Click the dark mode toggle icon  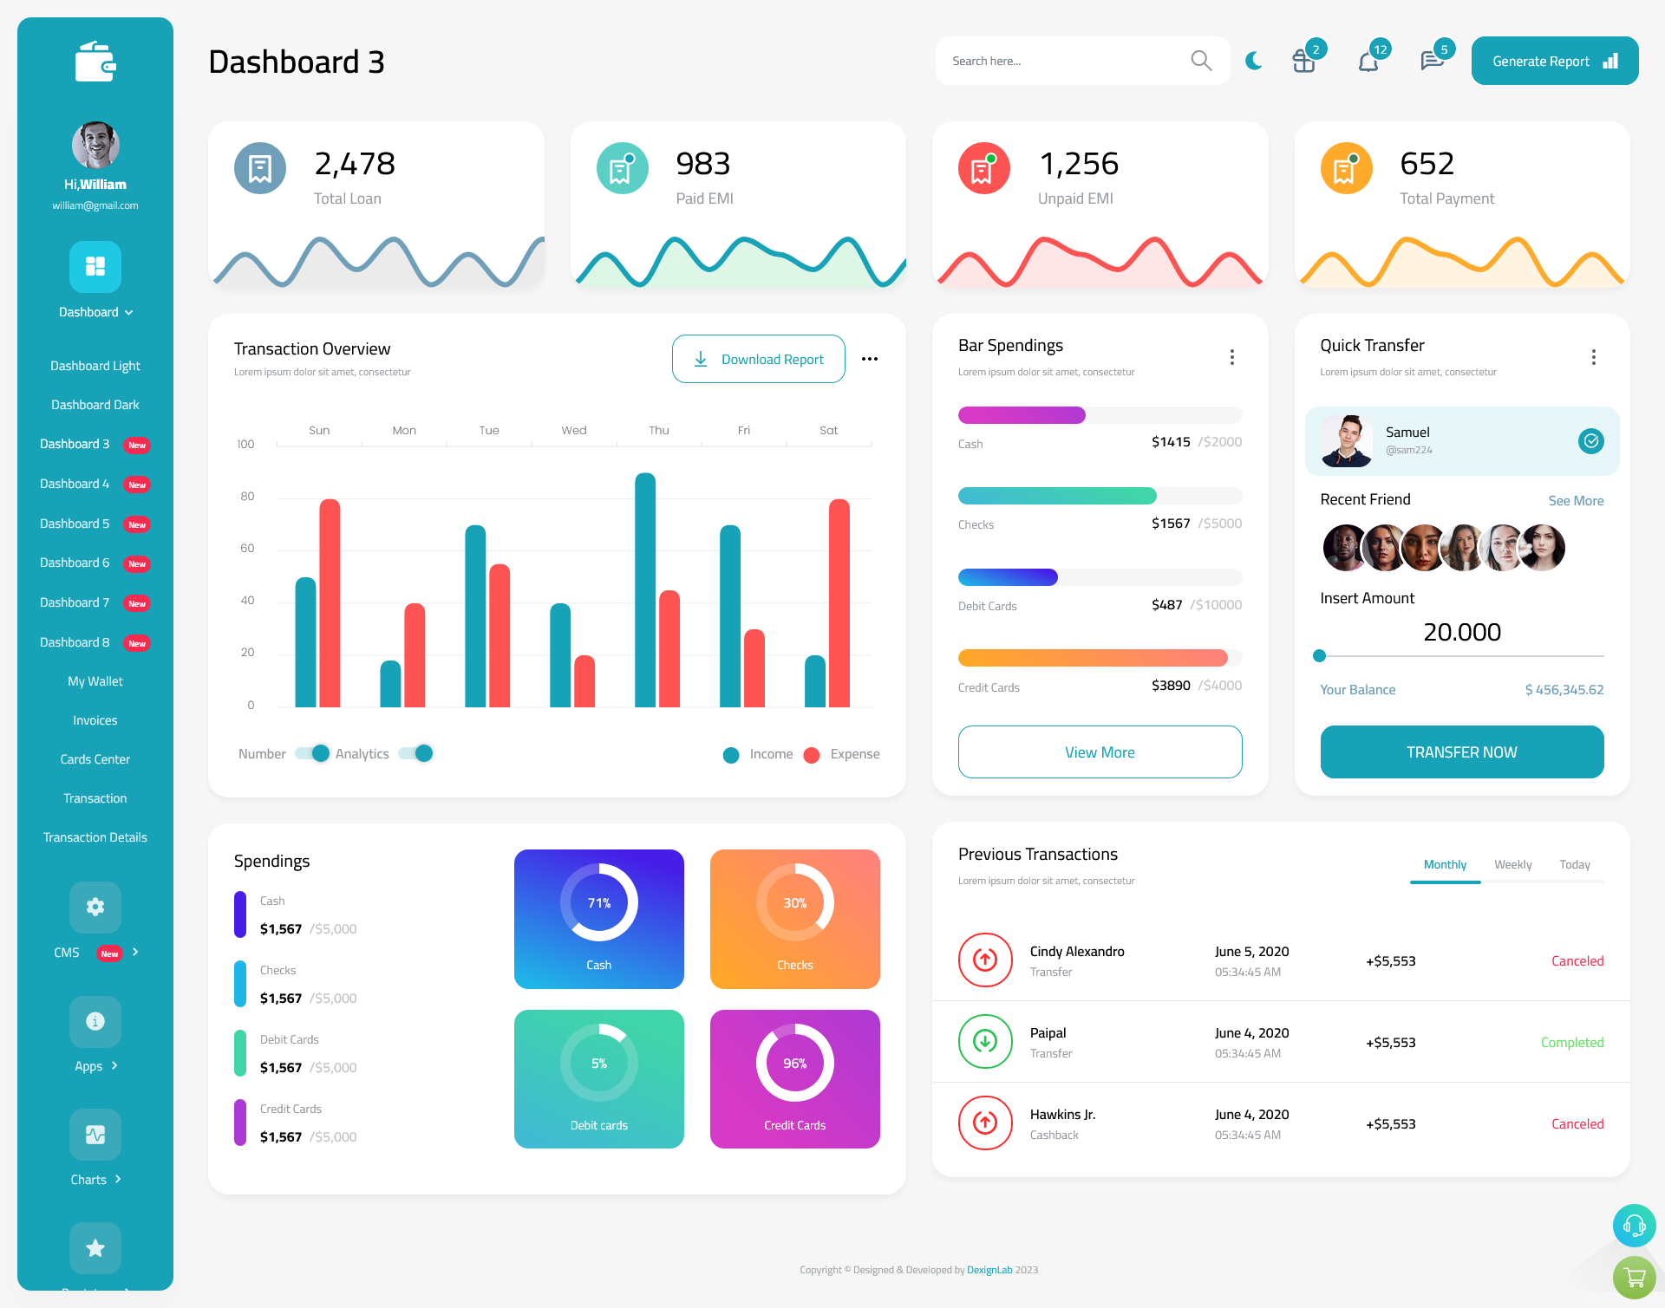(1251, 60)
